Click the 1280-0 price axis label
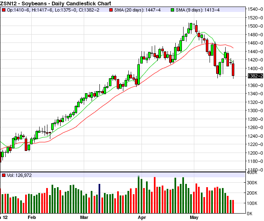The image size is (264, 221). pos(255,119)
